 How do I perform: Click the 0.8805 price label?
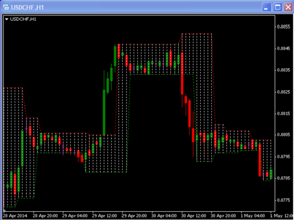click(x=283, y=135)
